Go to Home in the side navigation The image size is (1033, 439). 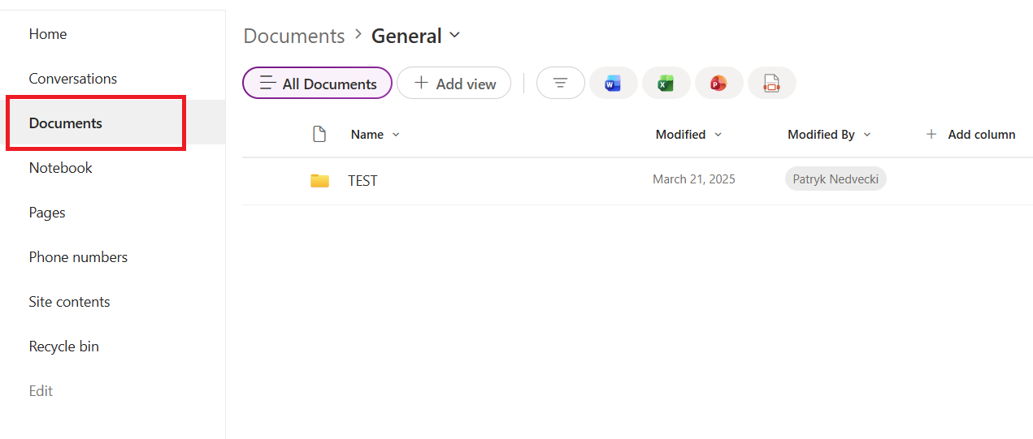click(48, 34)
